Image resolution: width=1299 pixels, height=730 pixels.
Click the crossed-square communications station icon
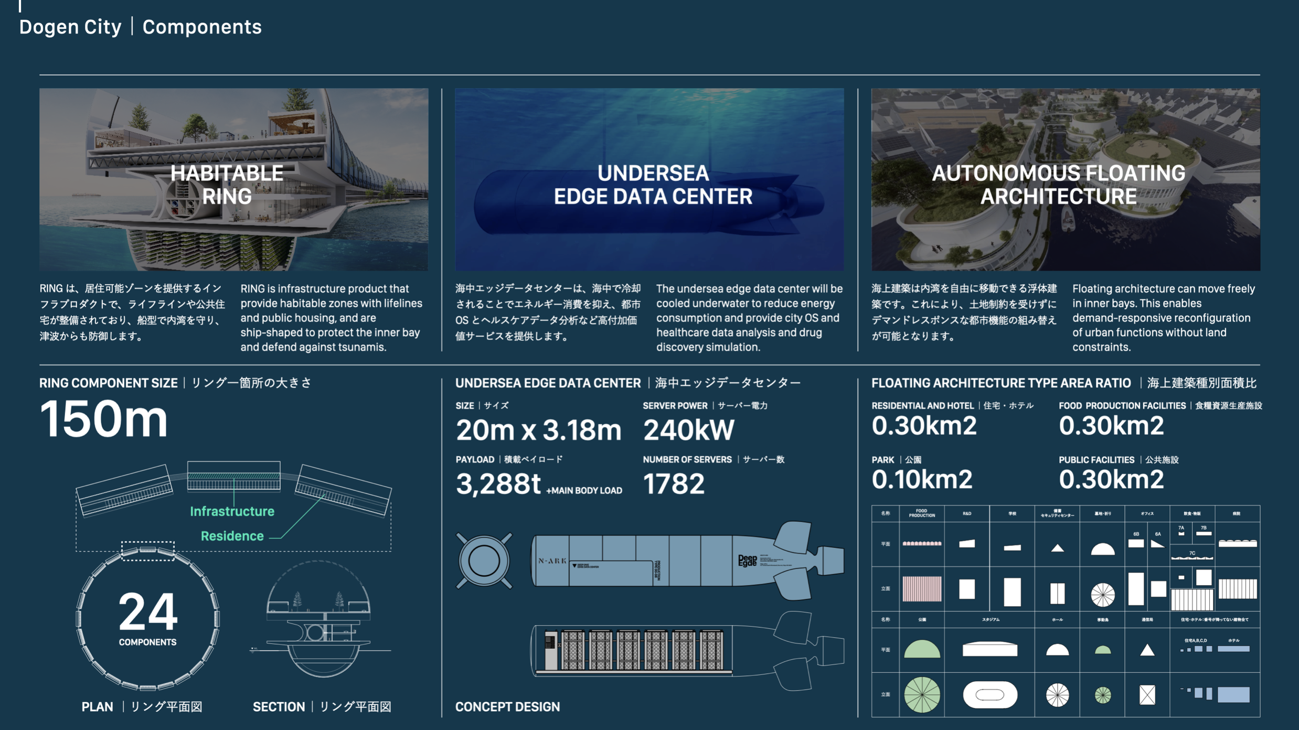click(x=1147, y=695)
